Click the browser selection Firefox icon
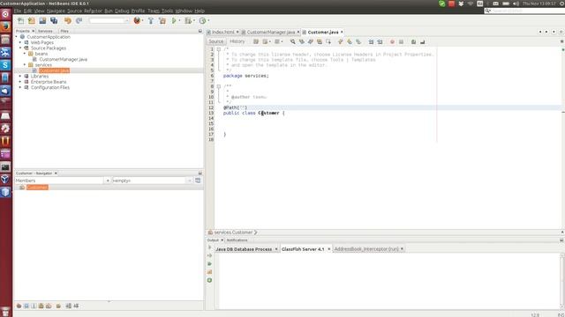Screen dimensions: 565x317 pos(137,21)
